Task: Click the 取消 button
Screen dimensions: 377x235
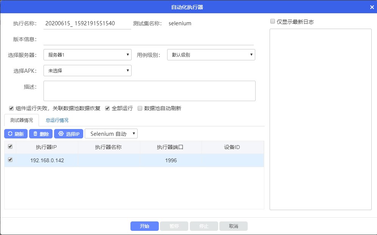Action: tap(234, 226)
